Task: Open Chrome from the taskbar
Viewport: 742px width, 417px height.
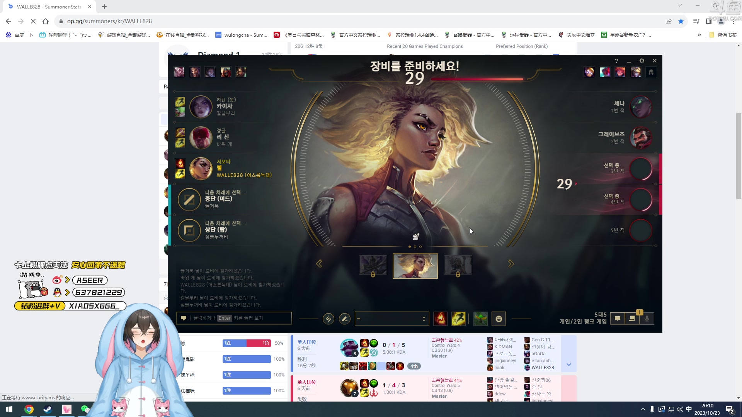Action: (x=29, y=409)
